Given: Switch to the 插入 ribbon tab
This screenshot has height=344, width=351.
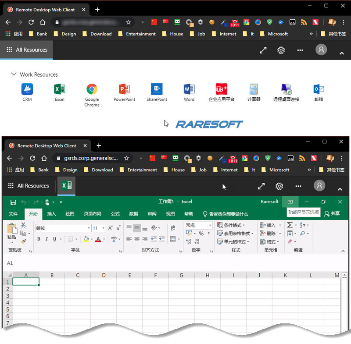Looking at the screenshot, I should pos(52,214).
